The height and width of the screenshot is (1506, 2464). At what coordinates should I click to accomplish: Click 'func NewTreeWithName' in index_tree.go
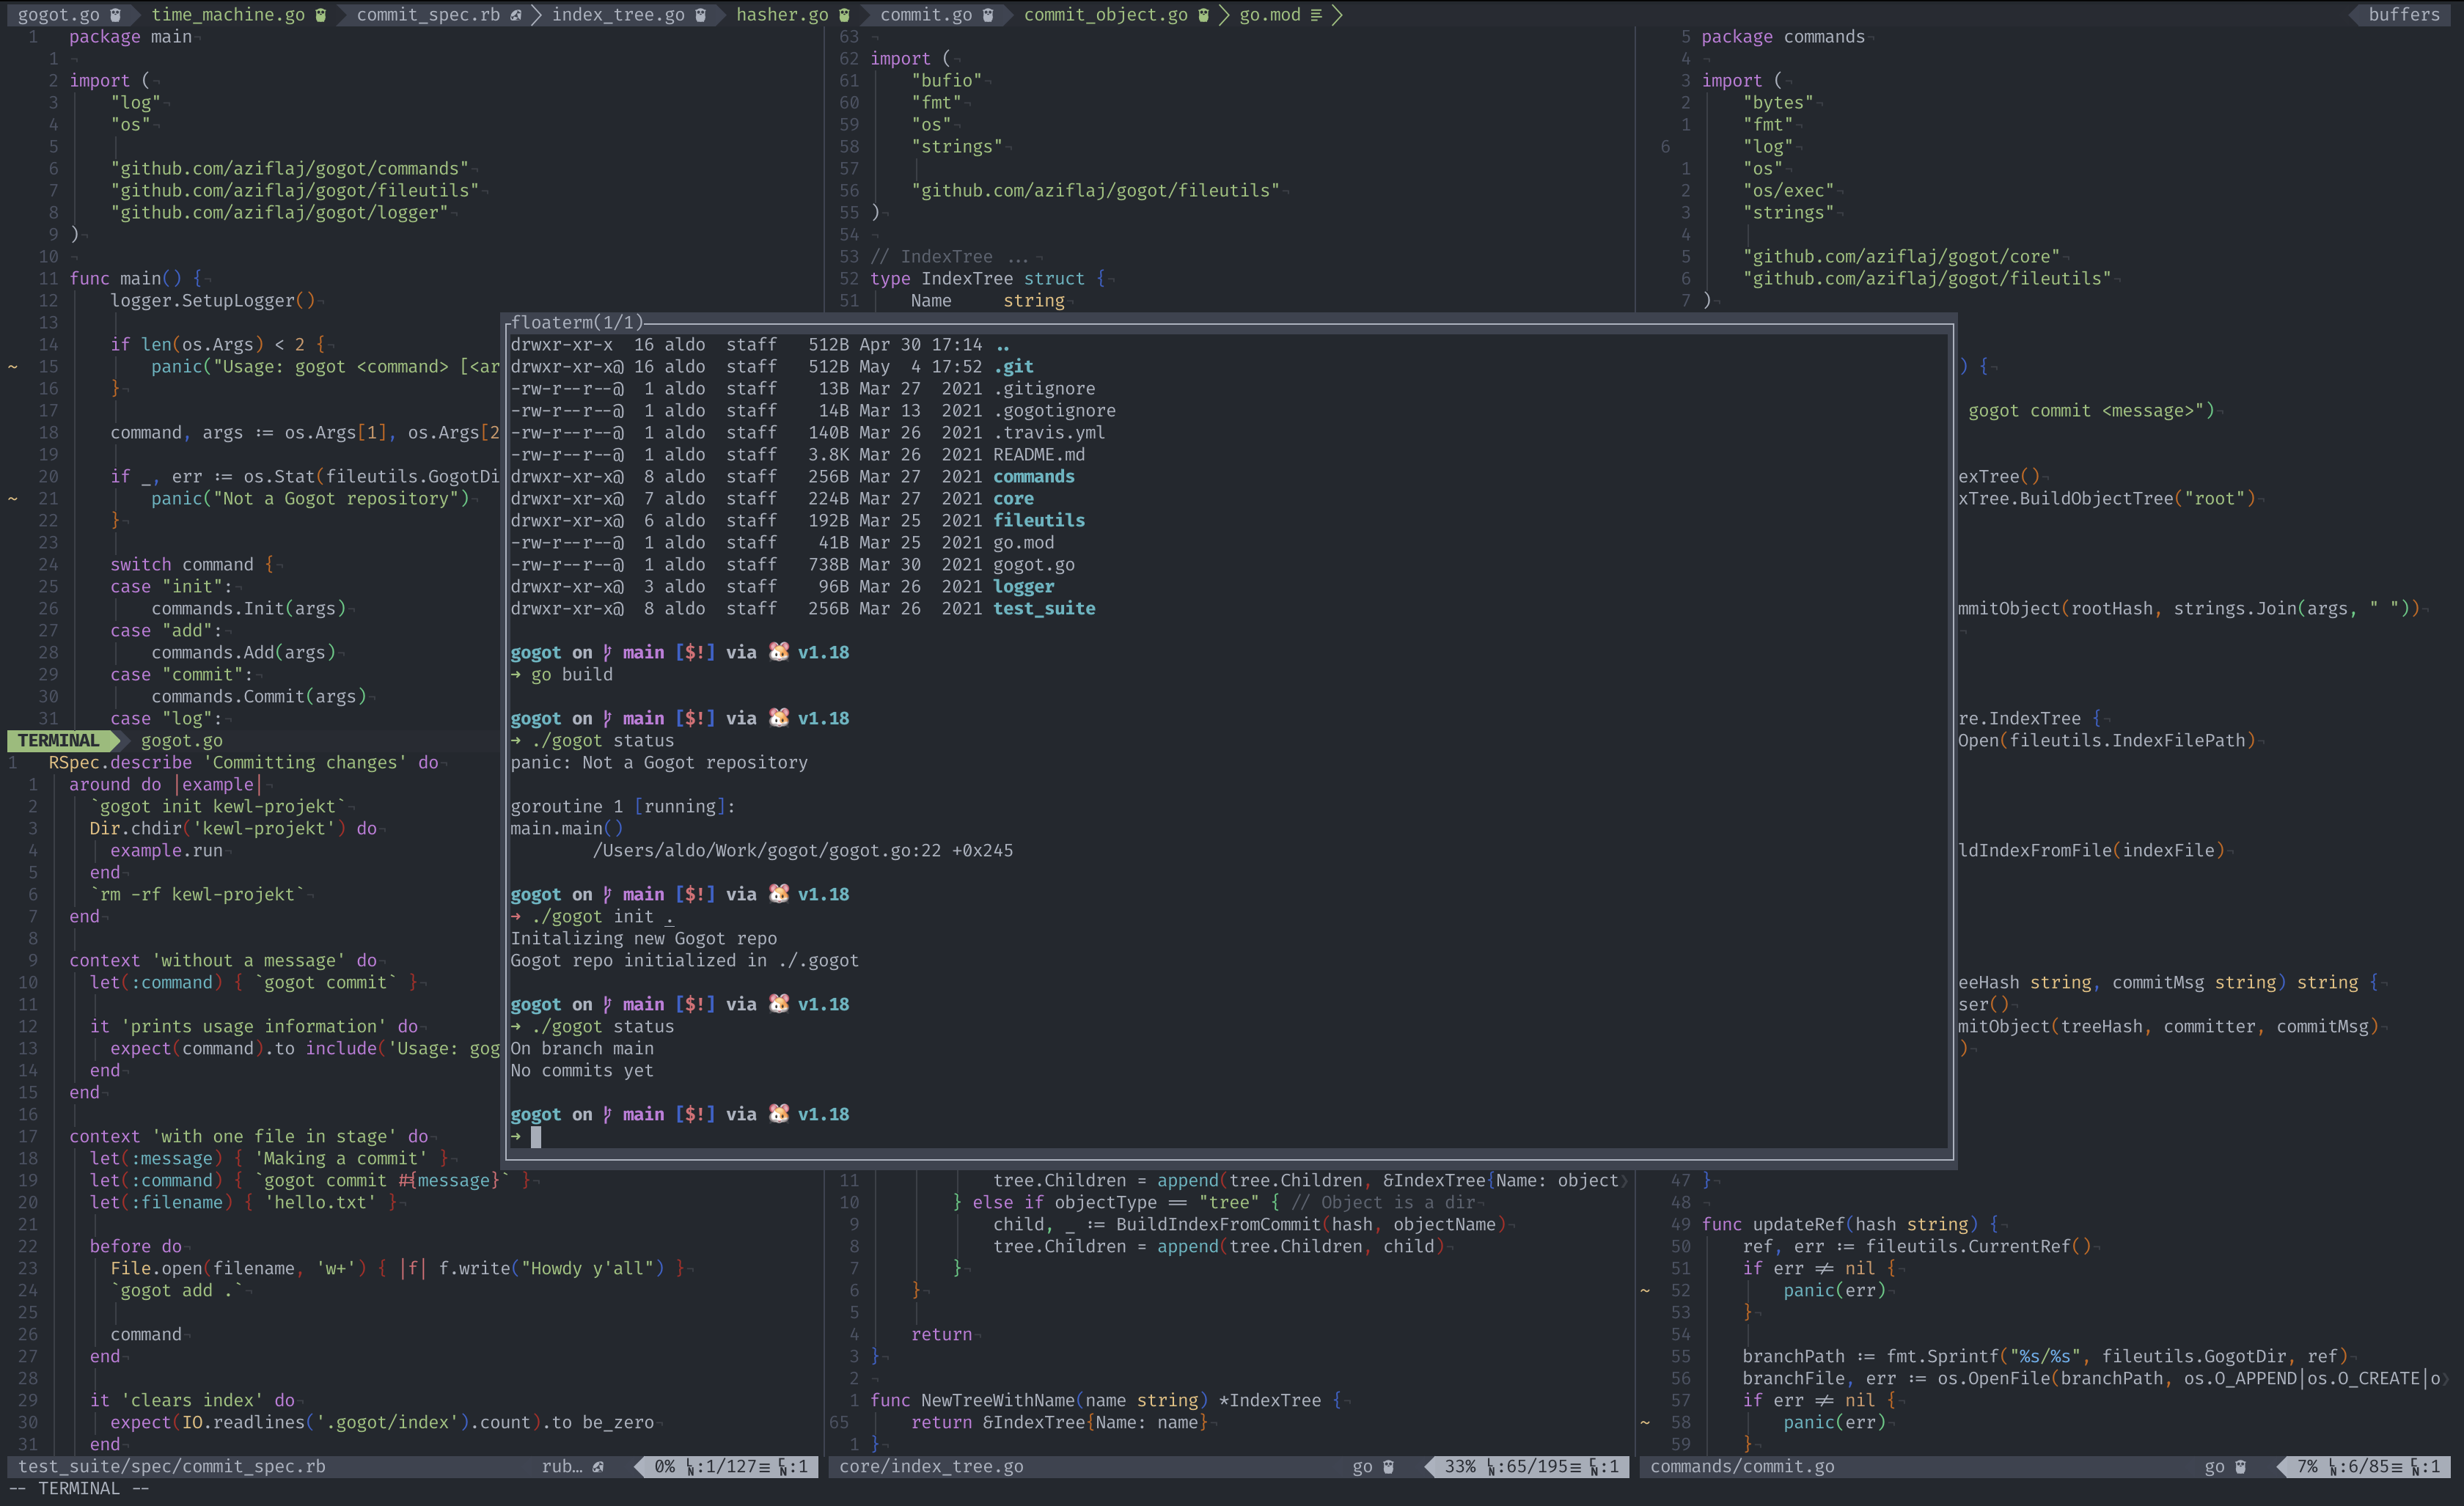click(987, 1400)
